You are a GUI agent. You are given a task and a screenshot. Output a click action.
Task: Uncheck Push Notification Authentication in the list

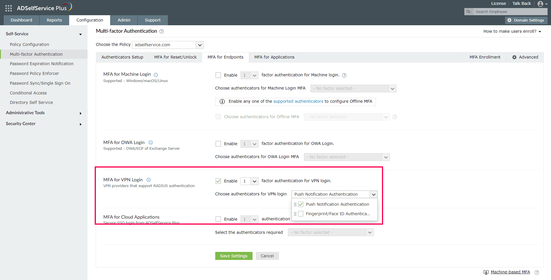(300, 204)
